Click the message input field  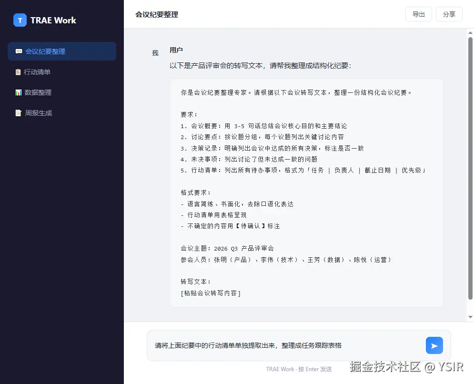tap(287, 345)
